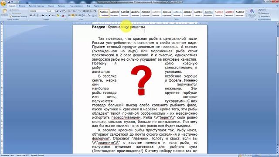Image resolution: width=279 pixels, height=157 pixels.
Task: Click the Paste (Вставить) clipboard button
Action: coord(4,13)
